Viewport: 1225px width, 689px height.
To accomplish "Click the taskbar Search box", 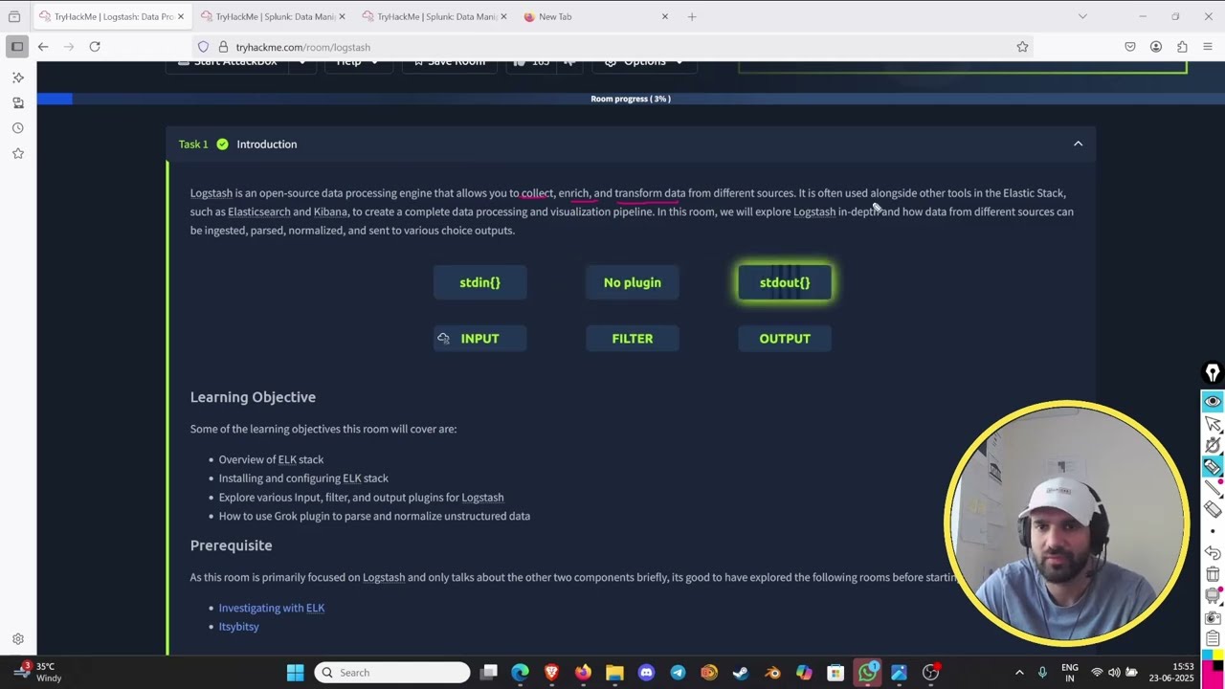I will 392,672.
